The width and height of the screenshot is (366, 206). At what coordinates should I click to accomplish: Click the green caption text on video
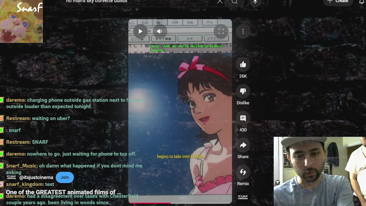point(186,48)
